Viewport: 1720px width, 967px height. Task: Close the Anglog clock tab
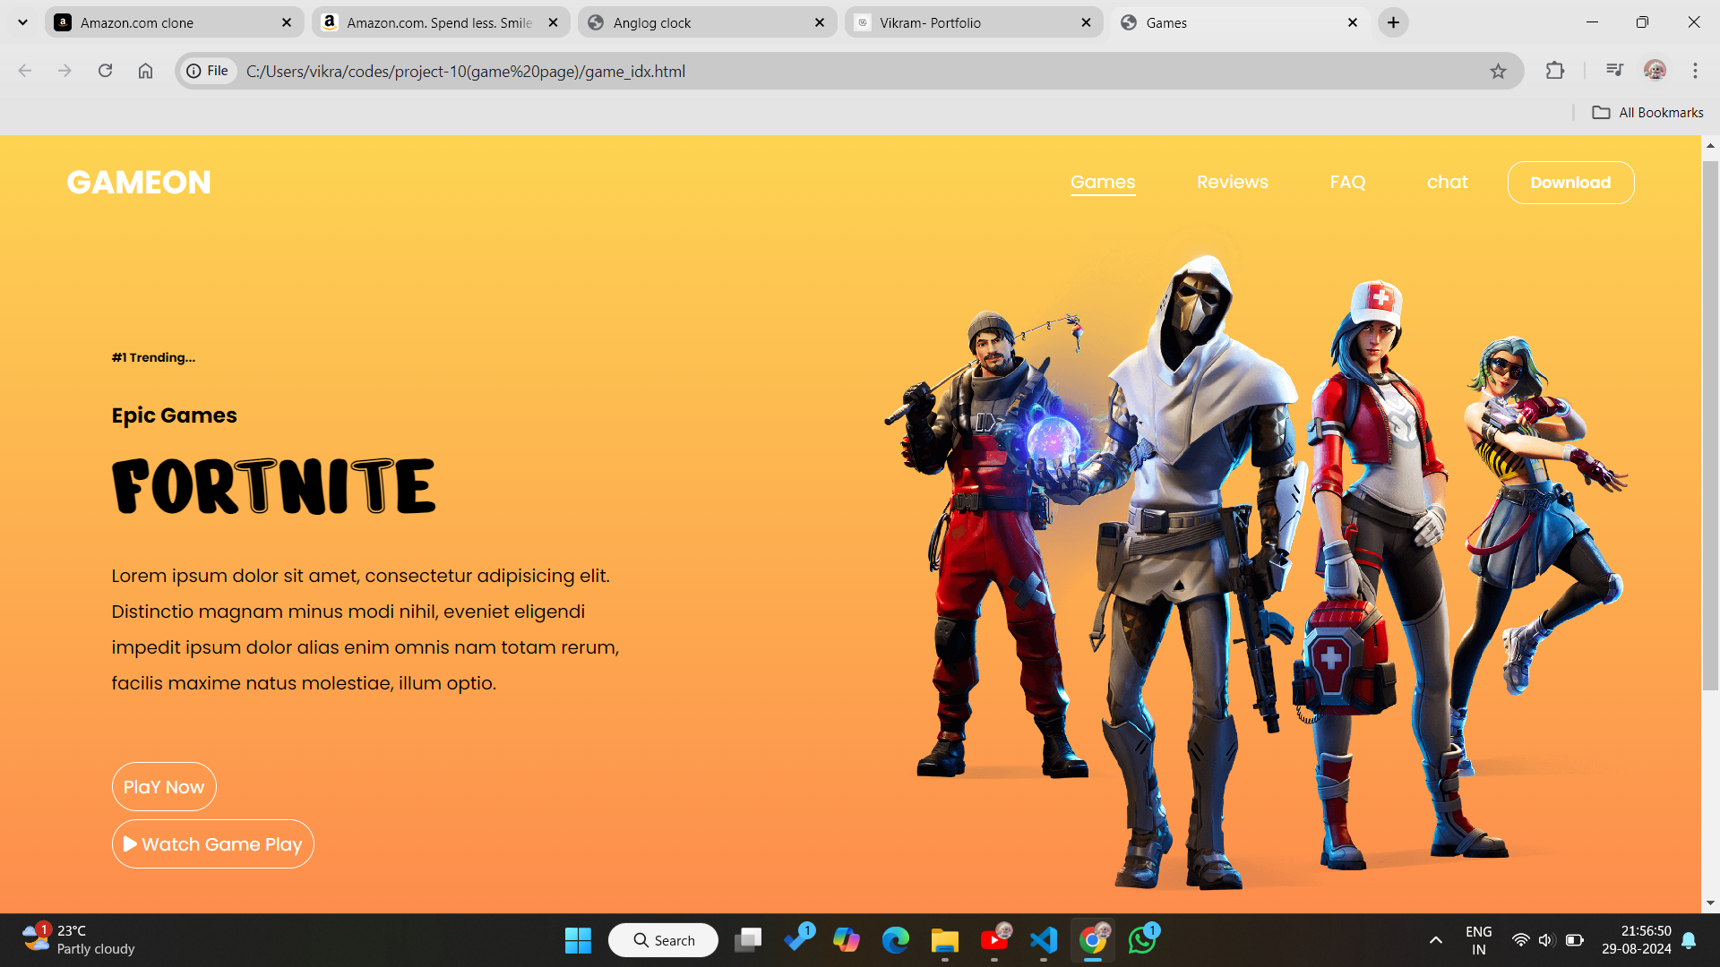pos(820,22)
